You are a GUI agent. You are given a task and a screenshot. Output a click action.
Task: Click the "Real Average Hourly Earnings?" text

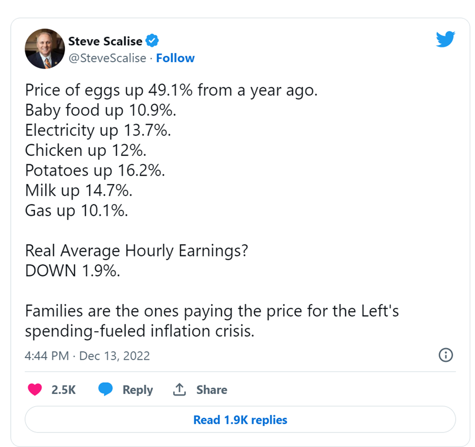[136, 251]
